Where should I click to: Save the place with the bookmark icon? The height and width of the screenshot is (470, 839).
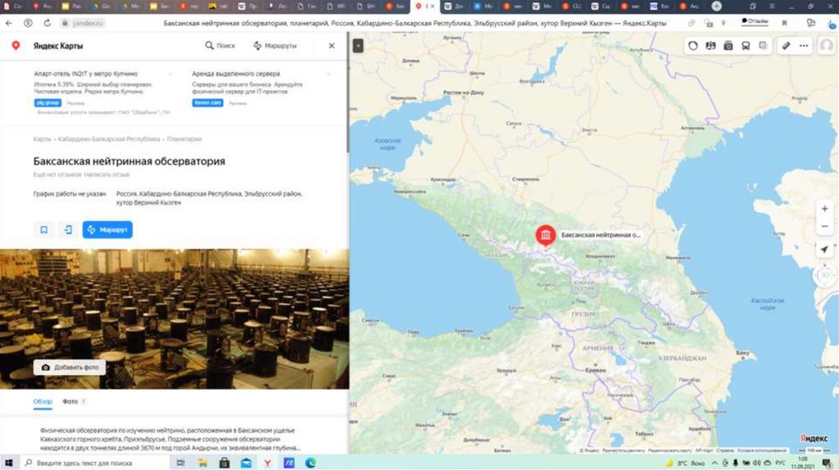pos(44,230)
